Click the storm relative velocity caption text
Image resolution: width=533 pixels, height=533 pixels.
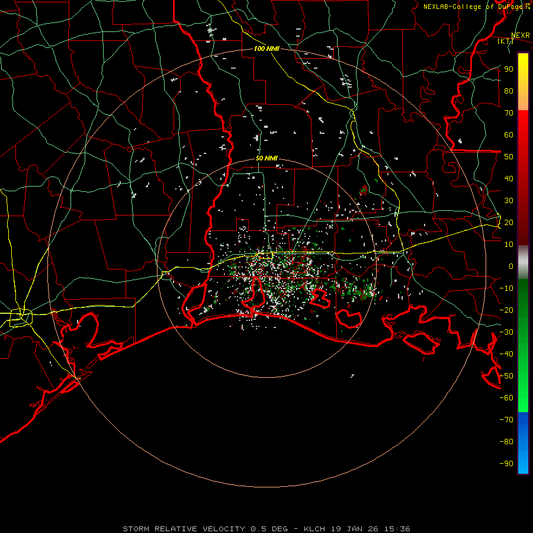(266, 529)
